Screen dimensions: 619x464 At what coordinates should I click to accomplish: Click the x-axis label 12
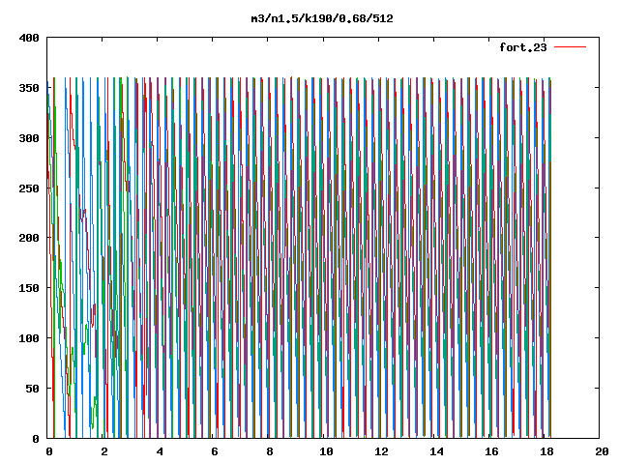pos(381,451)
